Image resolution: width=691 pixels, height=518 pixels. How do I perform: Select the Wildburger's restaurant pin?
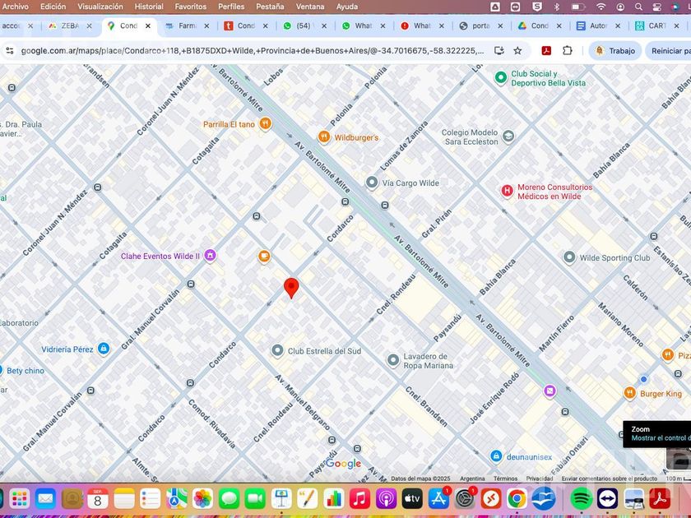324,137
